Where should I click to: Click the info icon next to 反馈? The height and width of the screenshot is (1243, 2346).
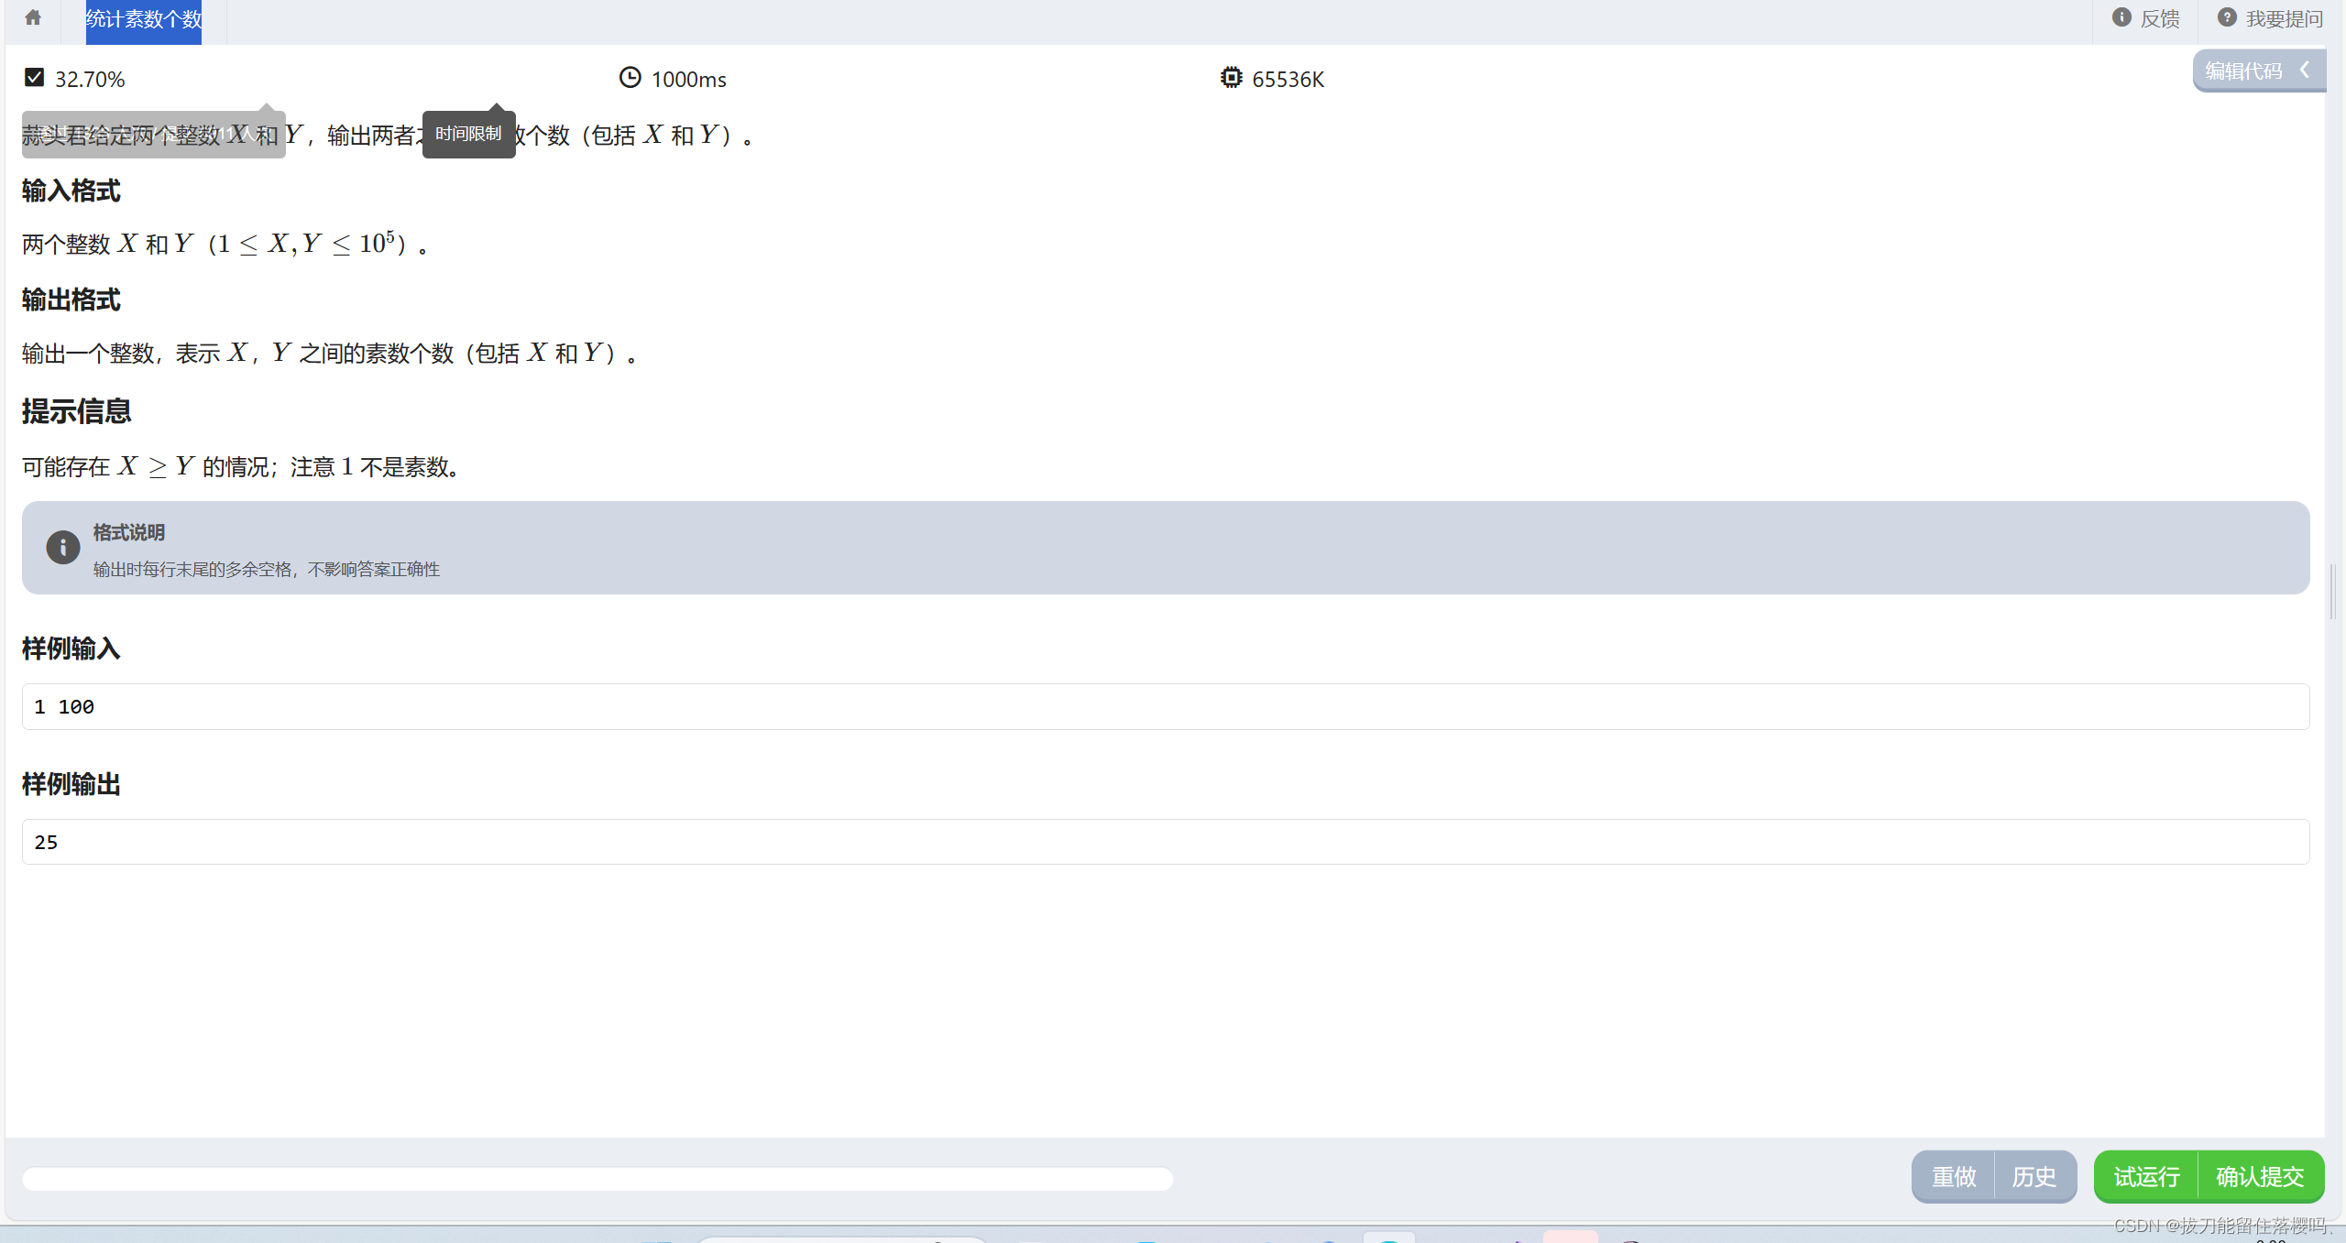[x=2121, y=17]
